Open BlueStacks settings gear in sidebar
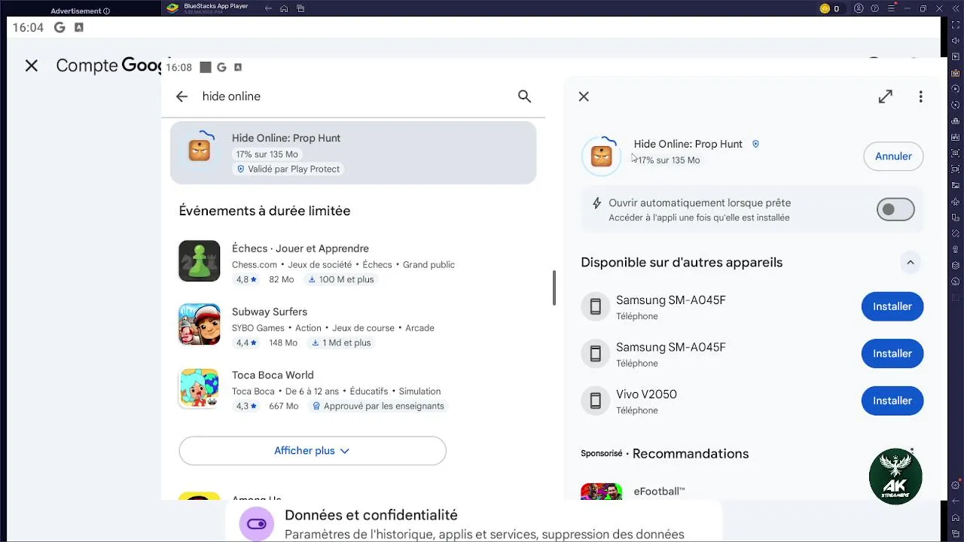Viewport: 964px width, 542px height. pyautogui.click(x=956, y=485)
